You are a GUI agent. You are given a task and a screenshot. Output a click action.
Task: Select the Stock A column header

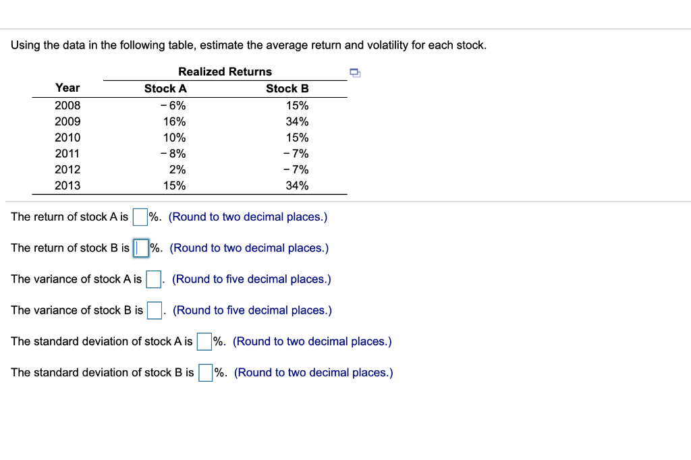(165, 88)
